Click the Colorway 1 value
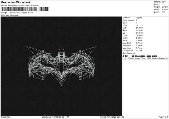 coord(15,15)
